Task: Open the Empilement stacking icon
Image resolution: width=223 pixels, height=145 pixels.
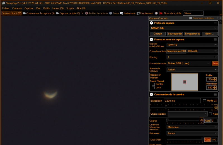Action: pyautogui.click(x=138, y=13)
